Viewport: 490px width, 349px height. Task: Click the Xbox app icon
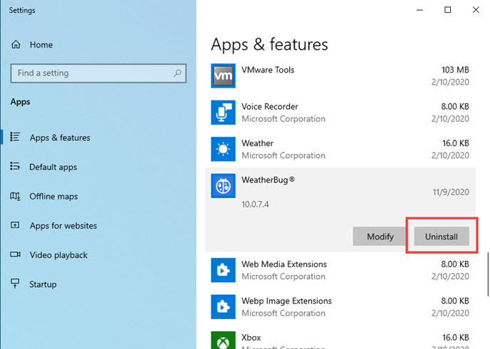[223, 340]
